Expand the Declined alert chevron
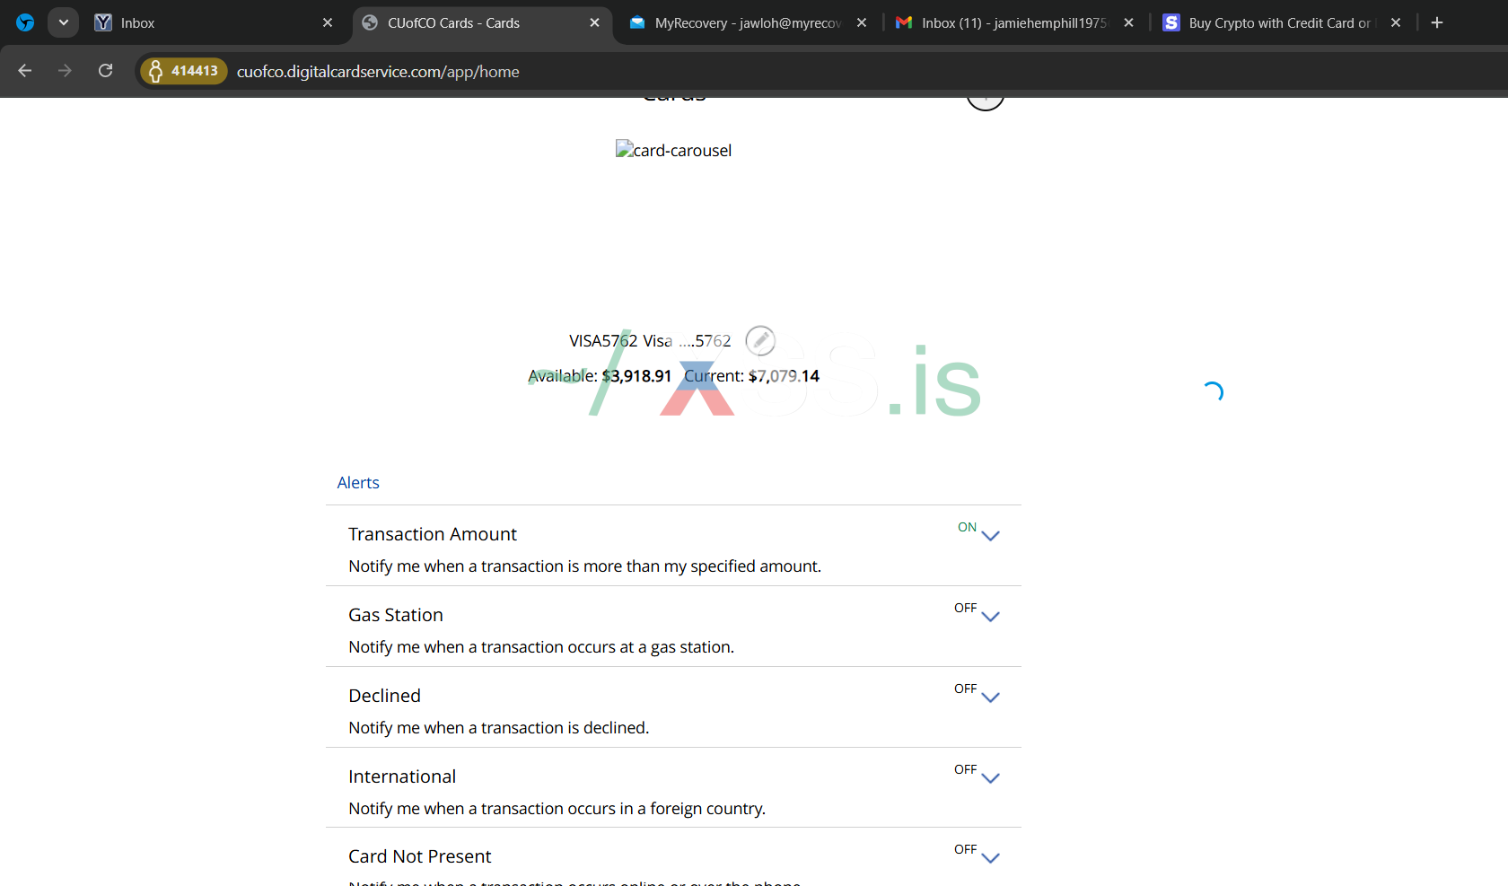The width and height of the screenshot is (1508, 886). 990,697
